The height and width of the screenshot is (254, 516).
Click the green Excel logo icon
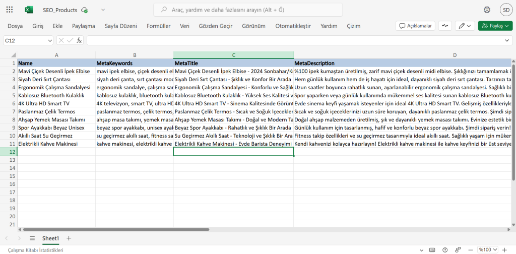[x=29, y=10]
